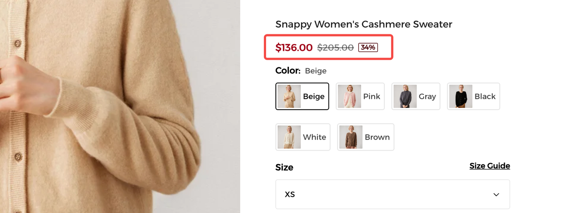Switch to the White color option
563x213 pixels.
click(303, 137)
